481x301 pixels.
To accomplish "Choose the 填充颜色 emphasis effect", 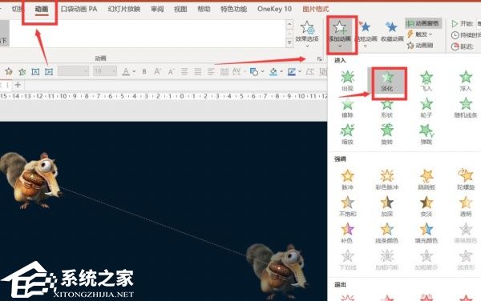I will tap(426, 233).
